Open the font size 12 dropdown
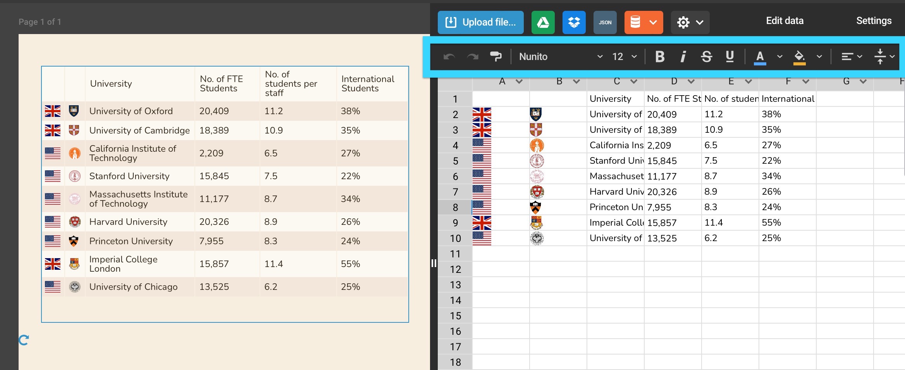Screen dimensions: 905x370 [624, 57]
